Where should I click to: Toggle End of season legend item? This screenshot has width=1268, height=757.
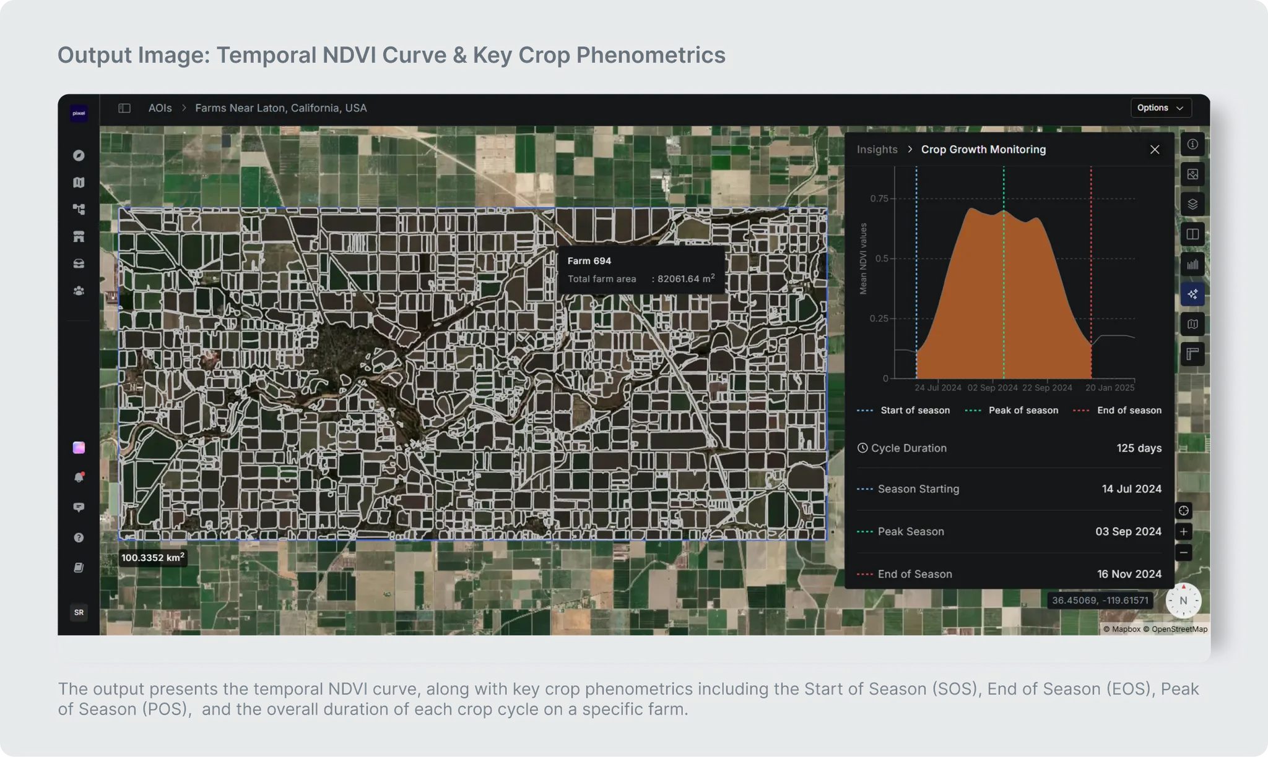coord(1118,411)
